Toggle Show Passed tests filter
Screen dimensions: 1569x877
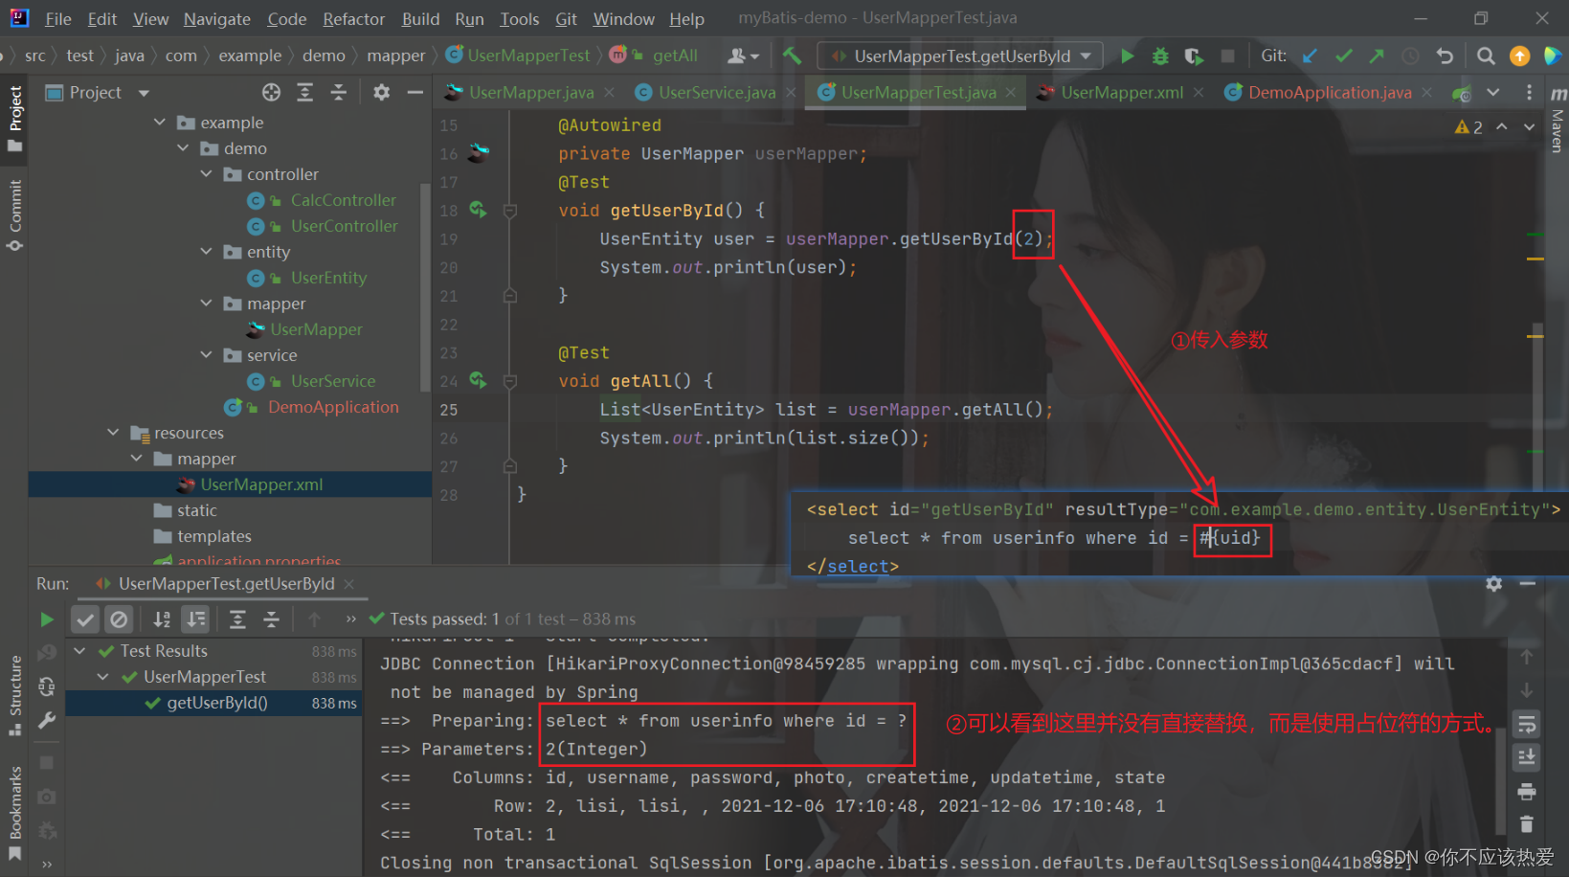[x=84, y=618]
